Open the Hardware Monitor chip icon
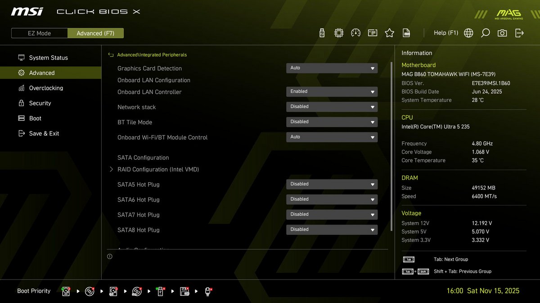 coord(338,32)
